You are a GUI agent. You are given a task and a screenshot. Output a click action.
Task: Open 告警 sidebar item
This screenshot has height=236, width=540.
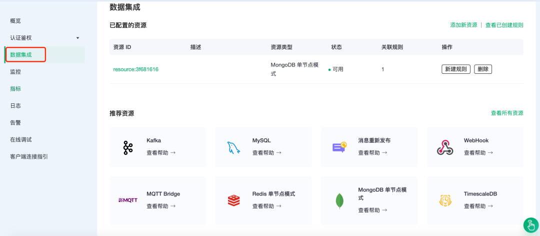pyautogui.click(x=15, y=123)
